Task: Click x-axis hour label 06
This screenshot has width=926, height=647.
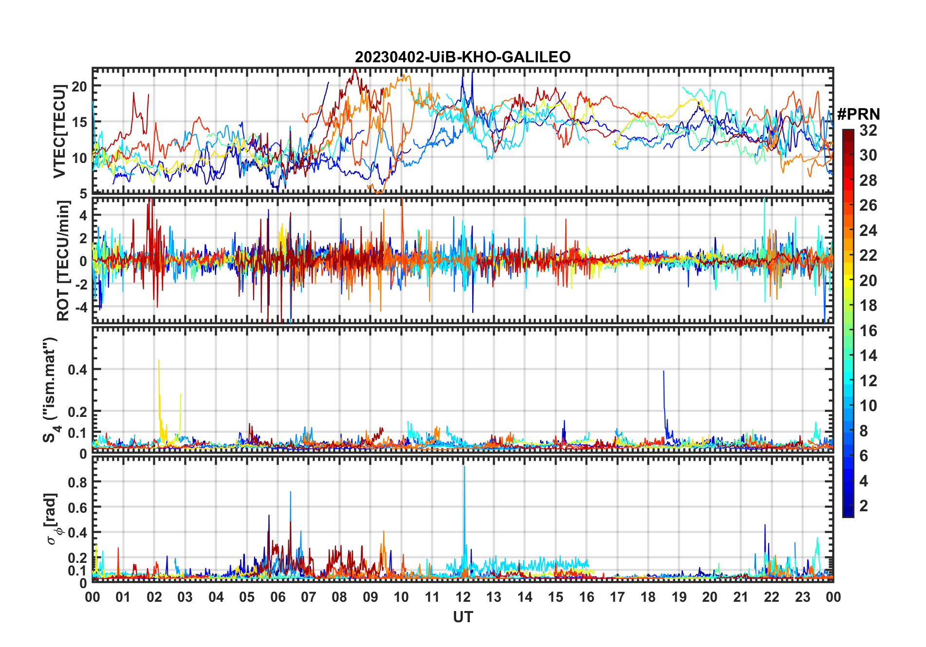Action: (x=278, y=597)
